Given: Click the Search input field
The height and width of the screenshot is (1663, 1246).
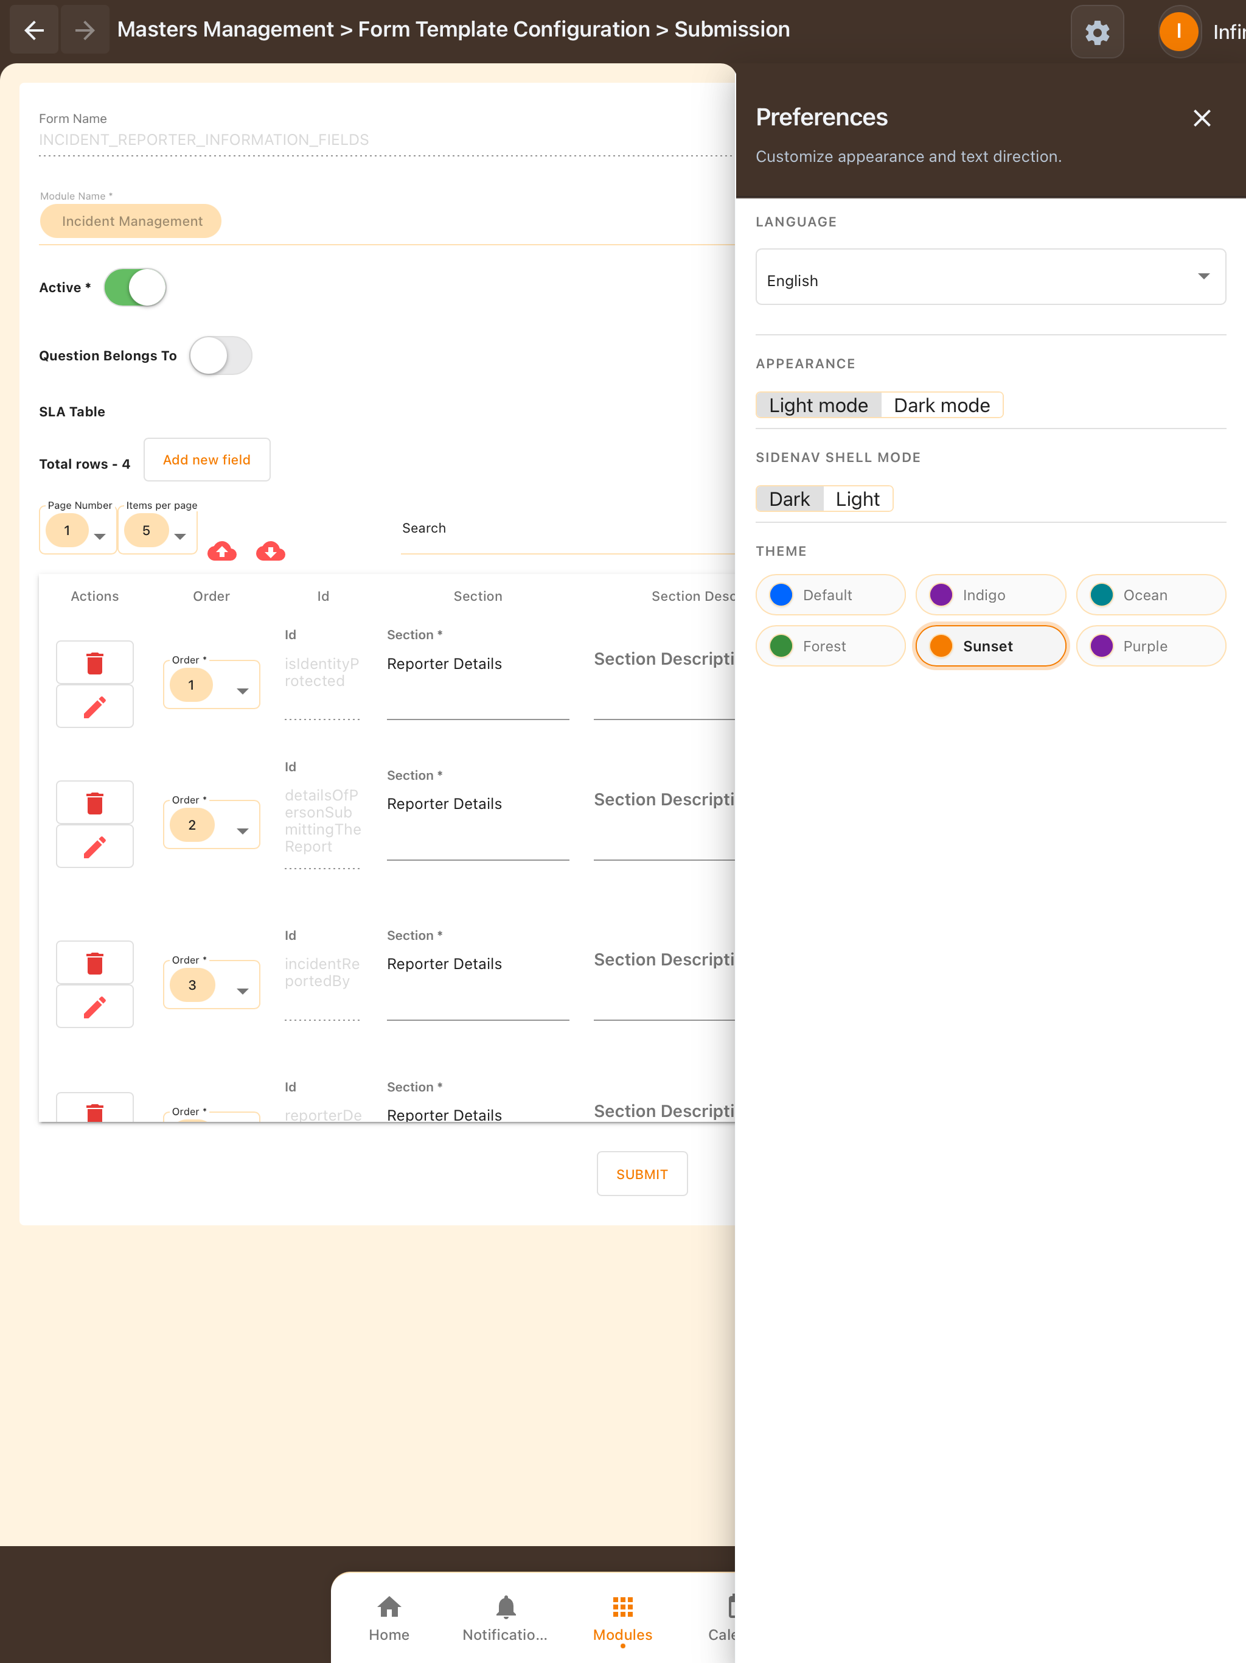Looking at the screenshot, I should (x=568, y=529).
